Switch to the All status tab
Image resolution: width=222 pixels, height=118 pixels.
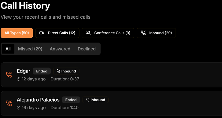pyautogui.click(x=8, y=49)
